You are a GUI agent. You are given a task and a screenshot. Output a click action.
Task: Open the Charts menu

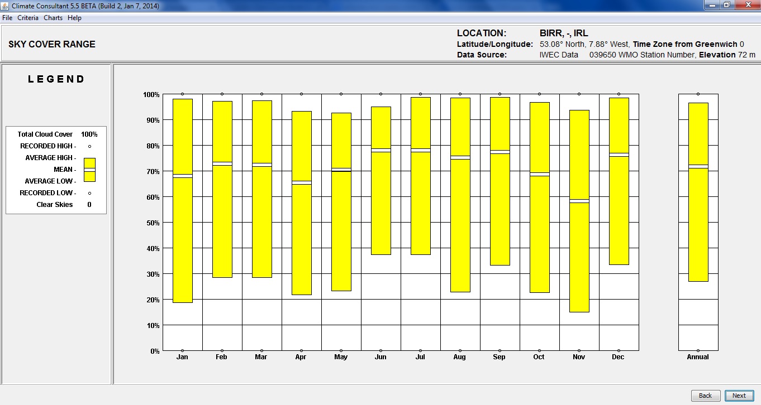(53, 18)
